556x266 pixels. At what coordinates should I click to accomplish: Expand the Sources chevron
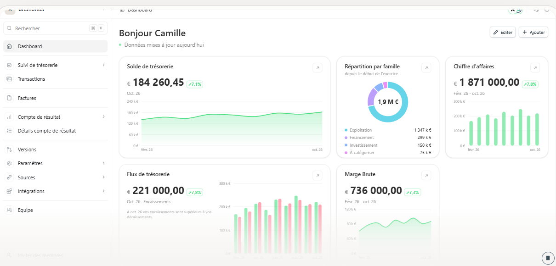click(103, 177)
